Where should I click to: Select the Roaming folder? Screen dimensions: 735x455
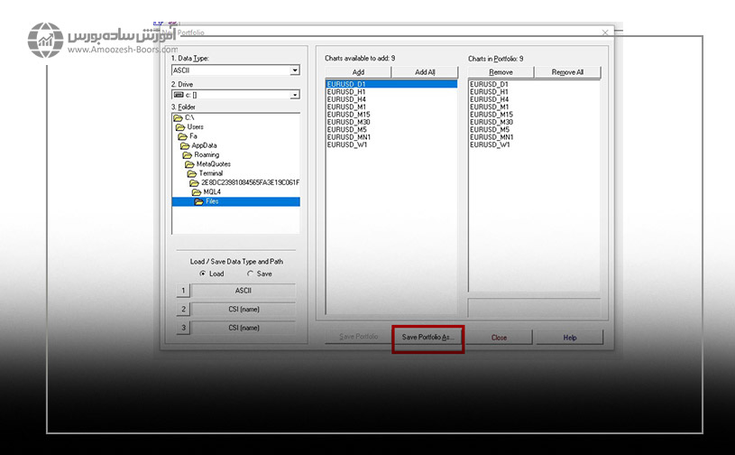pyautogui.click(x=206, y=154)
